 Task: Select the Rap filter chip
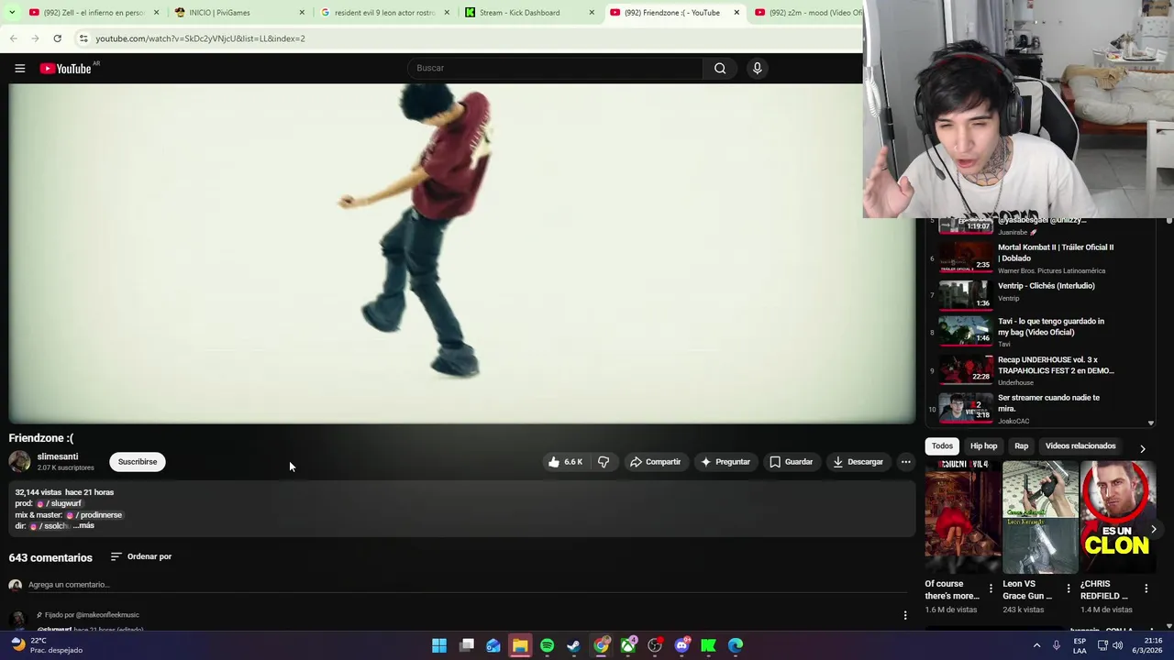1021,446
